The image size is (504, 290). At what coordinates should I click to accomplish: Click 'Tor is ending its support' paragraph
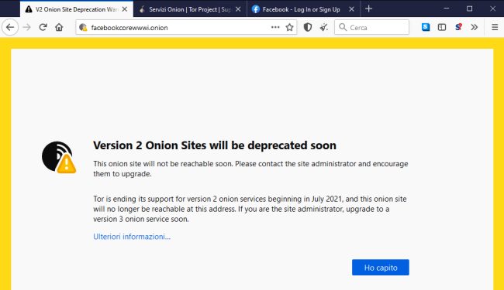pyautogui.click(x=250, y=209)
